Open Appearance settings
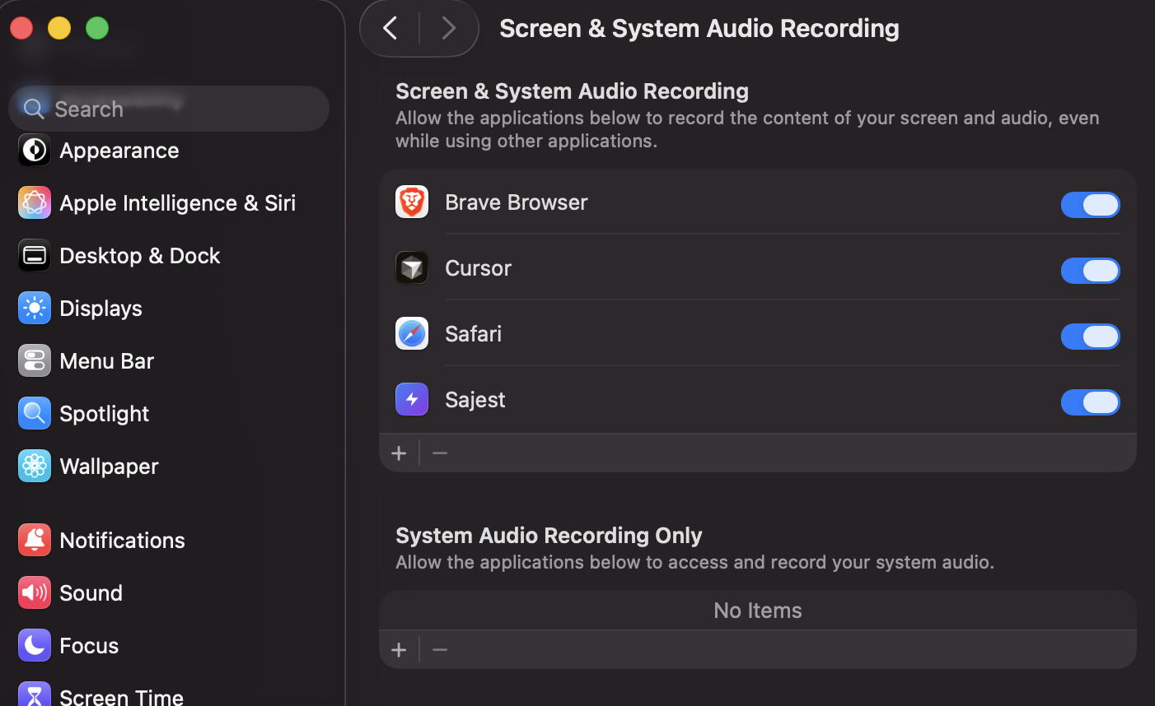1155x706 pixels. click(x=119, y=151)
